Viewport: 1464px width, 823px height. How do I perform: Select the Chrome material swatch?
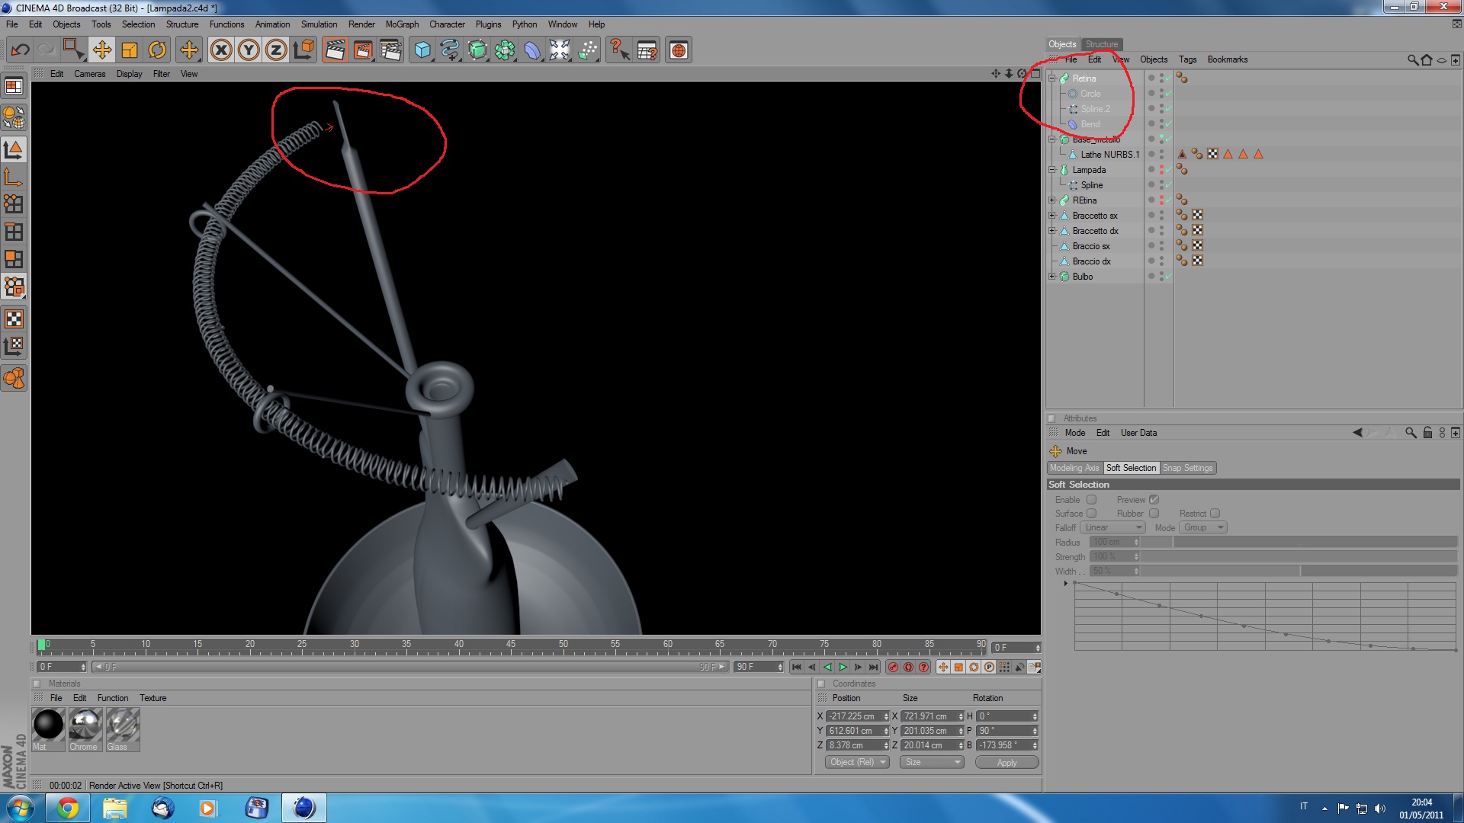(x=85, y=725)
